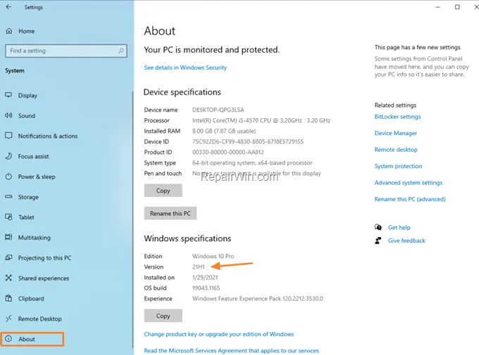Click the Give feedback person icon
Image resolution: width=479 pixels, height=355 pixels.
(378, 240)
